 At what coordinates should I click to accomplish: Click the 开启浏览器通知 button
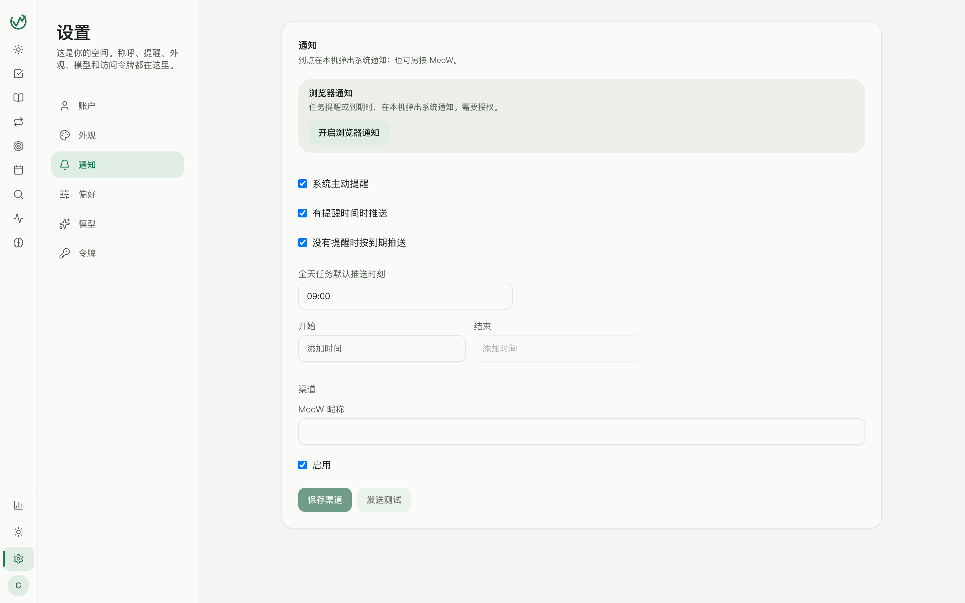[348, 133]
